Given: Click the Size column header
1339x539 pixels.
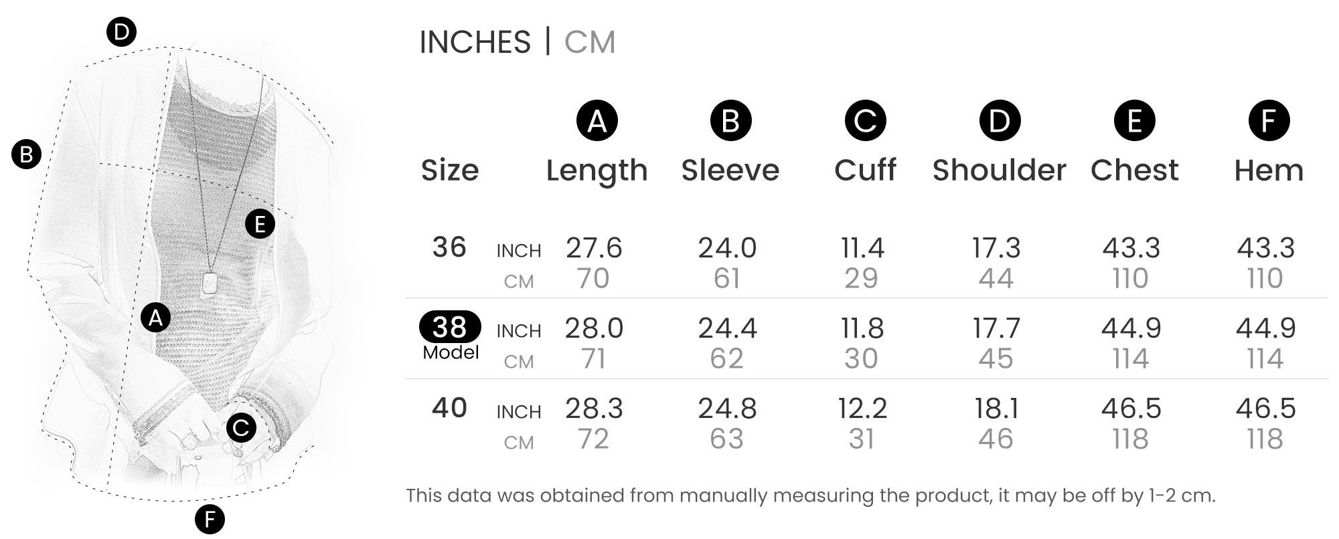Looking at the screenshot, I should pyautogui.click(x=450, y=171).
